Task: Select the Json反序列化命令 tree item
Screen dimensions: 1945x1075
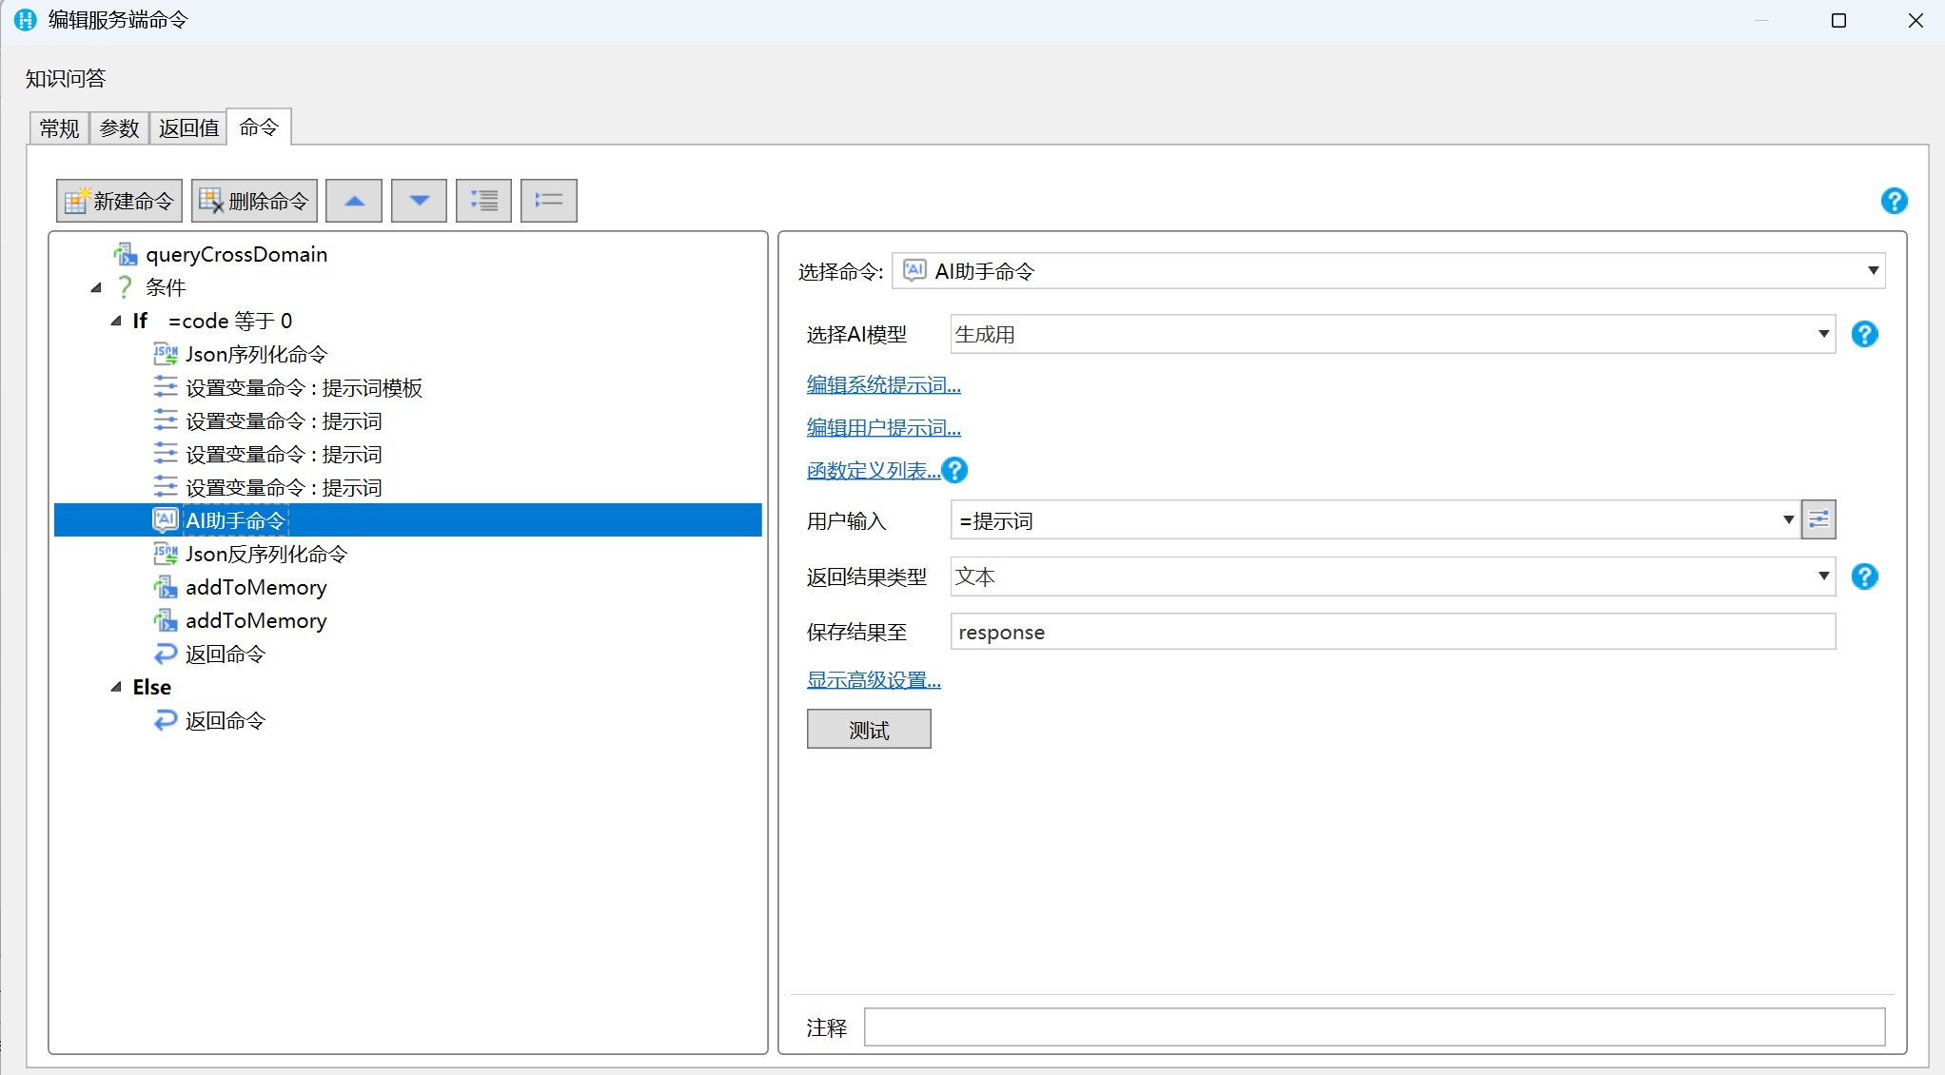Action: pos(265,554)
